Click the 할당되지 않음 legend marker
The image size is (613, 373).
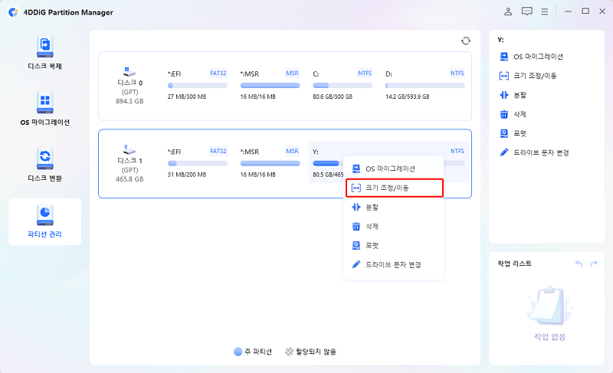tap(289, 352)
